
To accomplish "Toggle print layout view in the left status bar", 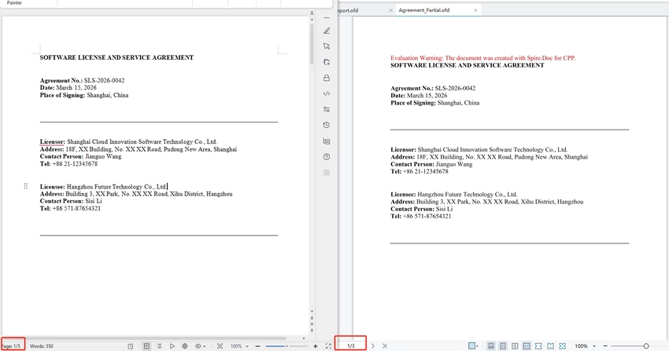I will [x=146, y=346].
